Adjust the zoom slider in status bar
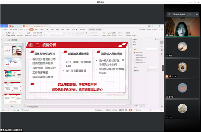Screen dimensions: 201x132 [x=150, y=110]
